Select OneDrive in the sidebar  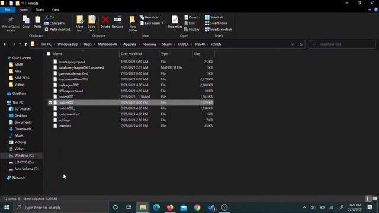click(19, 93)
